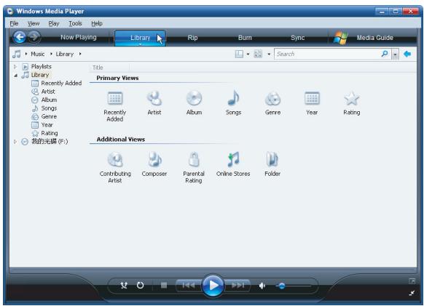The width and height of the screenshot is (424, 306).
Task: Open the search options dropdown arrow
Action: tap(395, 55)
